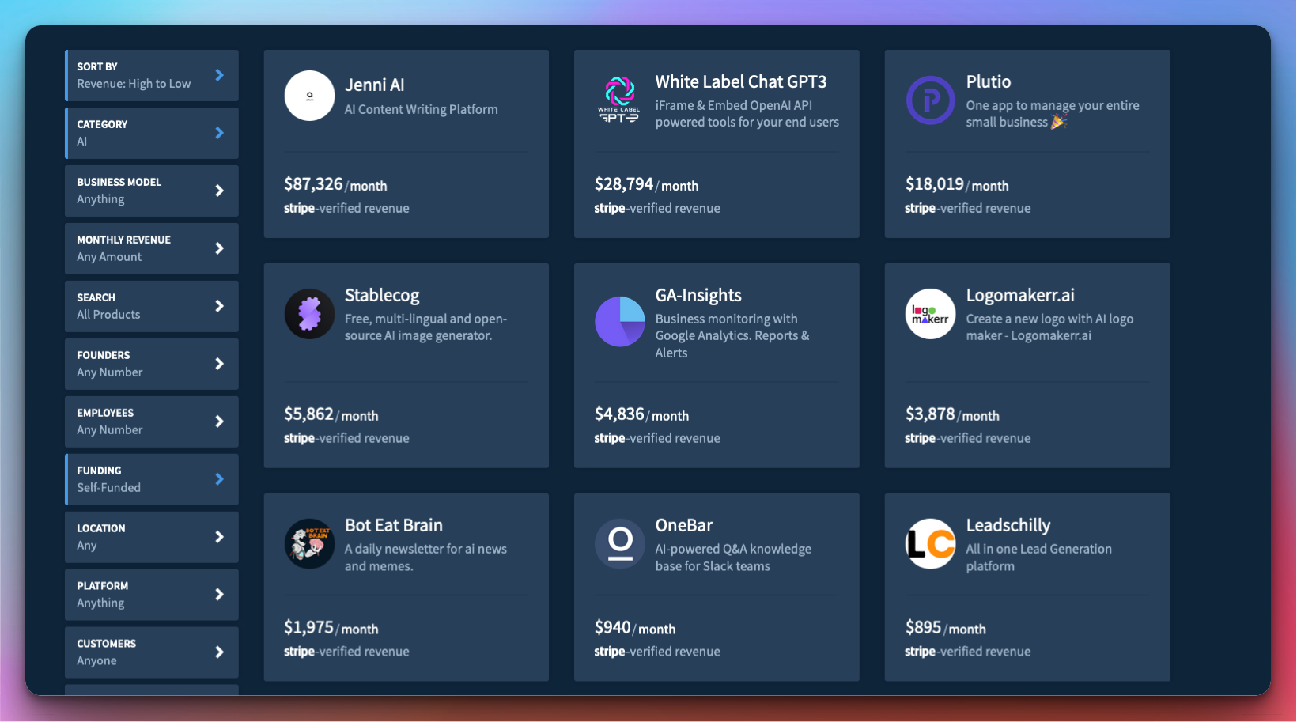Screen dimensions: 1297x722
Task: Click the $895 revenue figure
Action: [x=924, y=628]
